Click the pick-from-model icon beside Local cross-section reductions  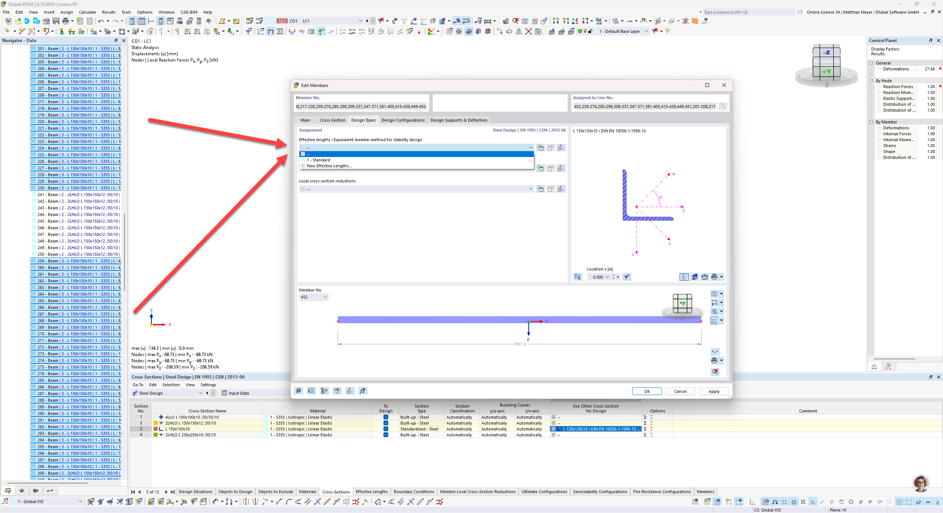click(561, 189)
